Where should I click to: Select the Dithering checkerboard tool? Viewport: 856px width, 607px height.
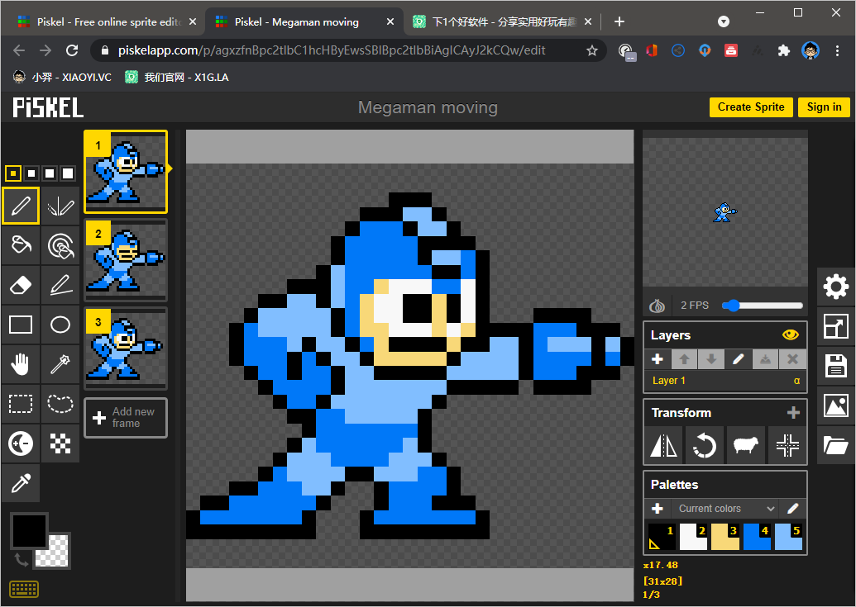point(60,443)
